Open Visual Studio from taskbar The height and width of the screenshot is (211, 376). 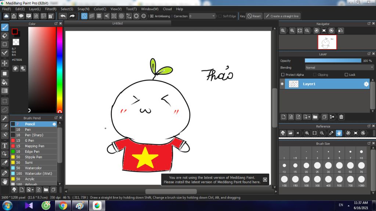(x=29, y=206)
